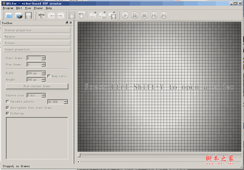Click the frame range marker below the slider
The width and height of the screenshot is (244, 170).
pyautogui.click(x=78, y=162)
